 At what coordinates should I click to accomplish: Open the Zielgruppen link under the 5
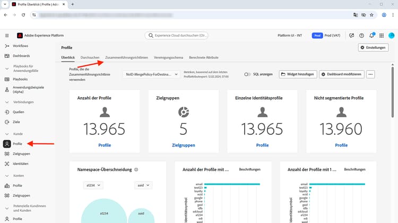tap(184, 145)
